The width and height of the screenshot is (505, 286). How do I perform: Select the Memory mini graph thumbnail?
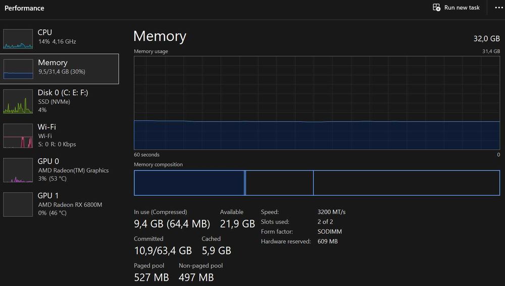click(x=18, y=69)
